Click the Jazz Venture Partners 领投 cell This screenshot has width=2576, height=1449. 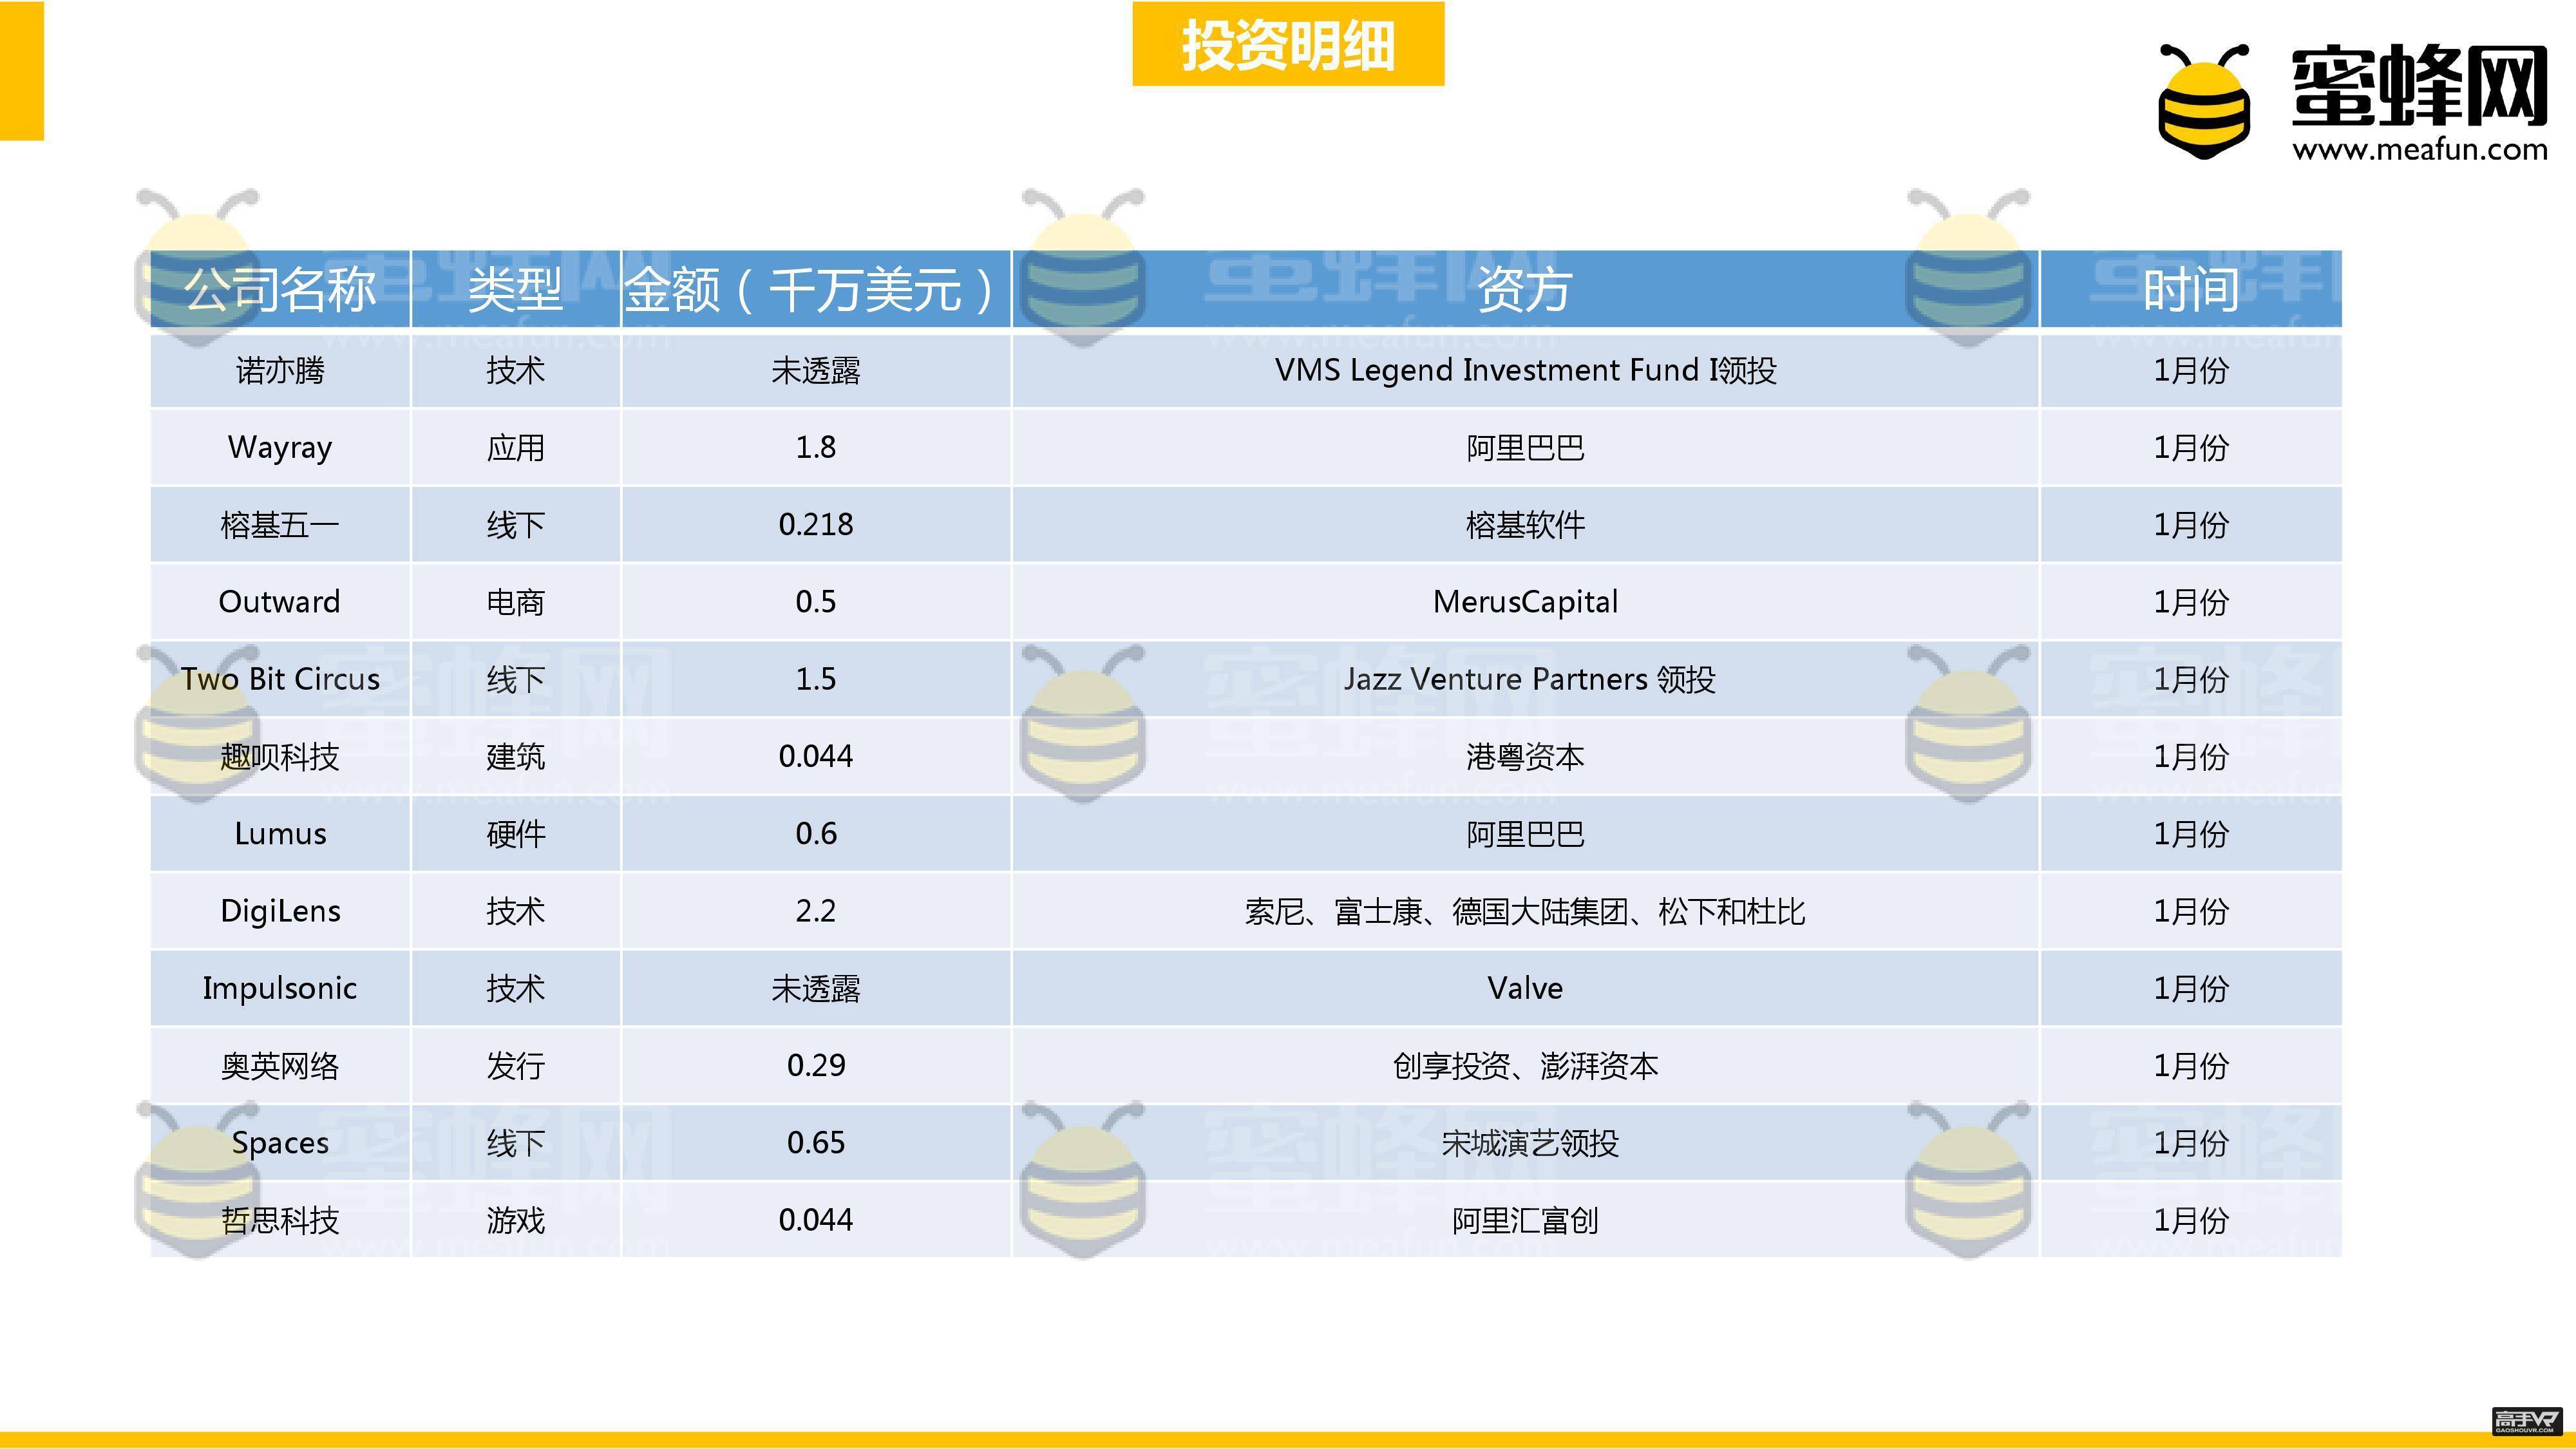1525,679
